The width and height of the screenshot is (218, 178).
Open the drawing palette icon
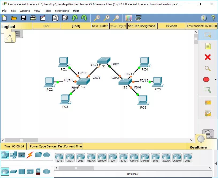coord(128,18)
